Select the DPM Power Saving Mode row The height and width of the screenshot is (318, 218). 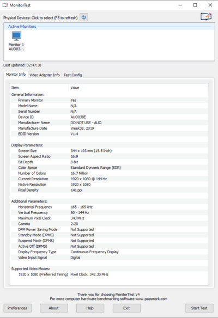pyautogui.click(x=109, y=230)
